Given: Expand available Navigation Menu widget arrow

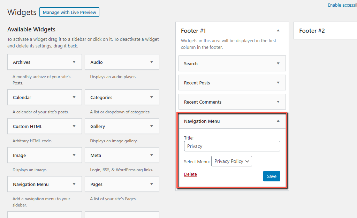Looking at the screenshot, I should [x=74, y=184].
